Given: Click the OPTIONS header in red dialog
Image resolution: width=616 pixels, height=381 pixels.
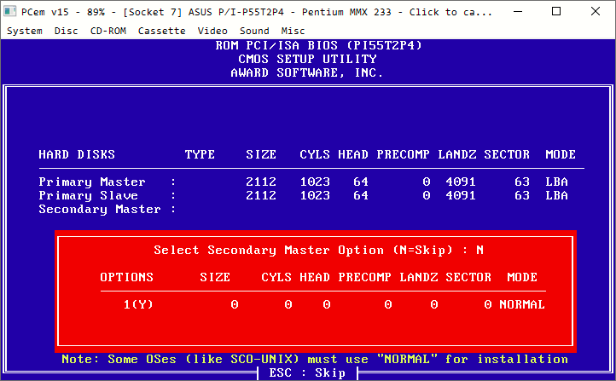Looking at the screenshot, I should pyautogui.click(x=126, y=277).
